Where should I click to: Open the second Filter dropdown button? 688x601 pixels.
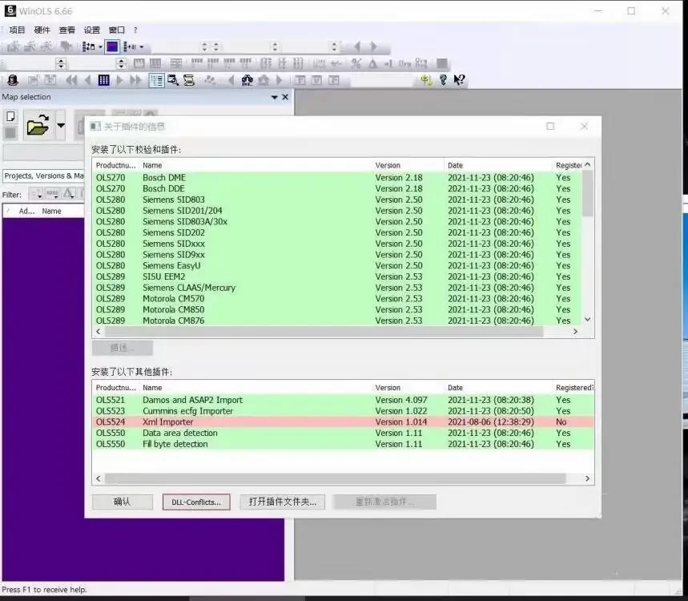pyautogui.click(x=52, y=194)
